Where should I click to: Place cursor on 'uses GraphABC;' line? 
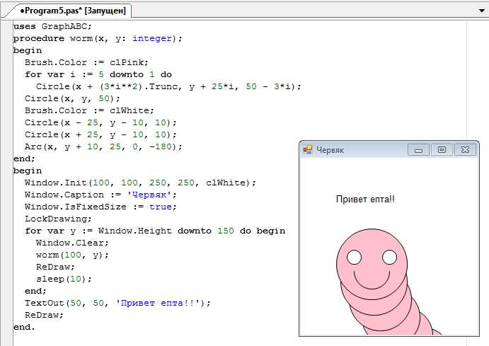click(52, 26)
